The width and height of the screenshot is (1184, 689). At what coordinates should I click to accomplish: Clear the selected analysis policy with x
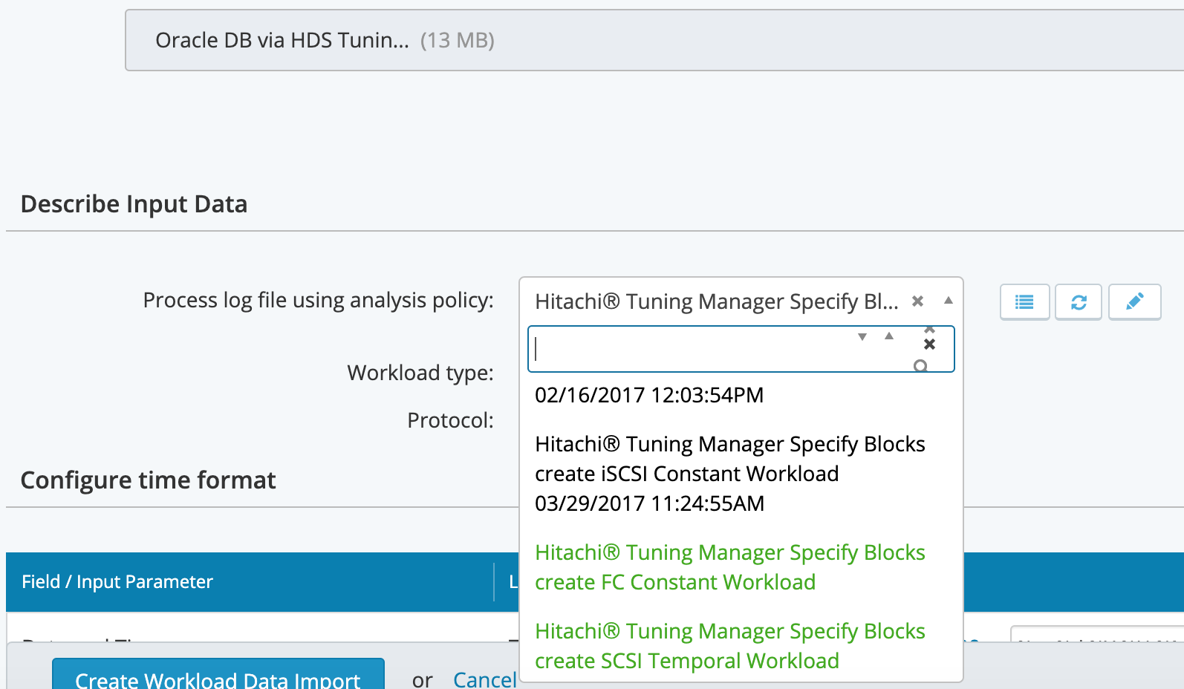pyautogui.click(x=917, y=301)
